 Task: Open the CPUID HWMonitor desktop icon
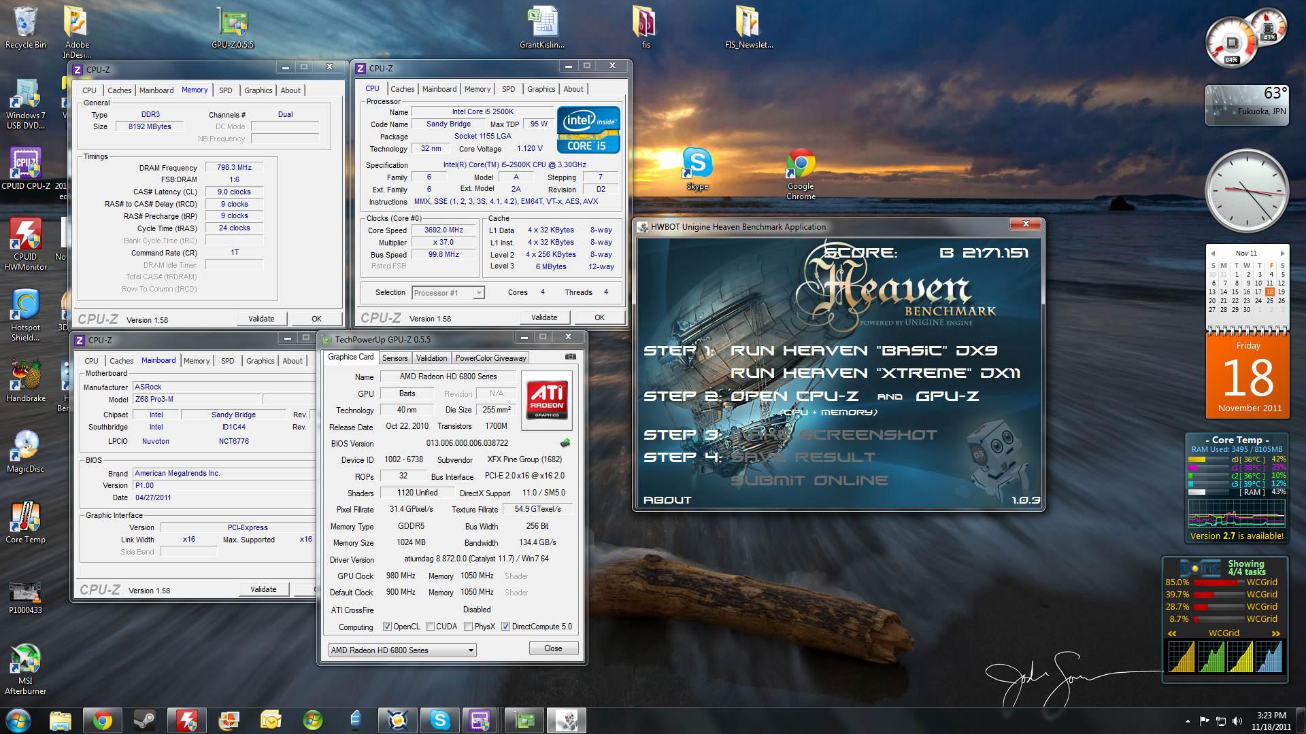(x=25, y=244)
